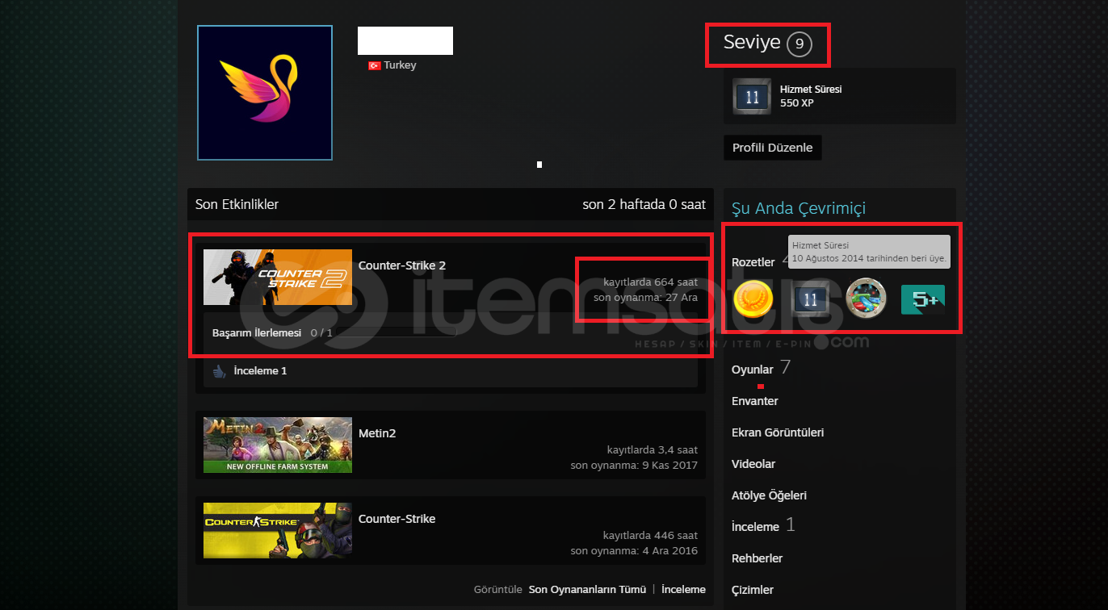Open the years-of-service badge beside 550 XP

coord(753,96)
